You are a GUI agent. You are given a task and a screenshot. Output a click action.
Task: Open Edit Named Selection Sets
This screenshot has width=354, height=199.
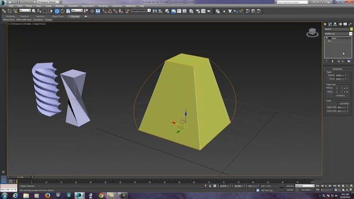coord(127,11)
